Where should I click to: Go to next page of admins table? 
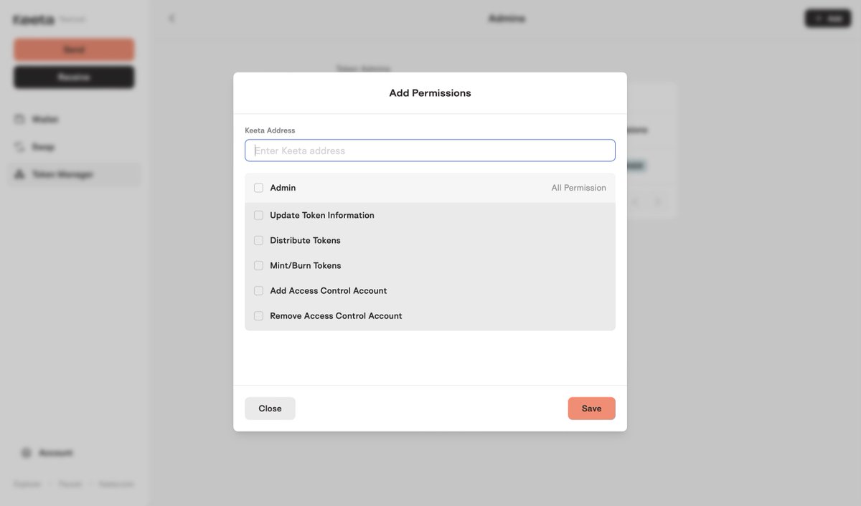(659, 202)
